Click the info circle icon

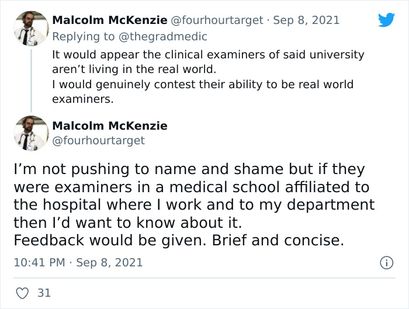386,263
